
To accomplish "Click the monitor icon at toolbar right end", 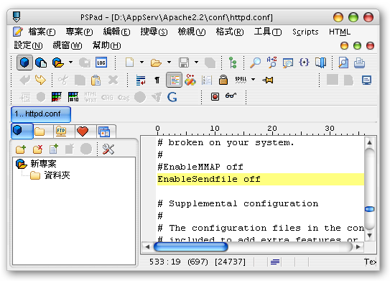I will 366,80.
